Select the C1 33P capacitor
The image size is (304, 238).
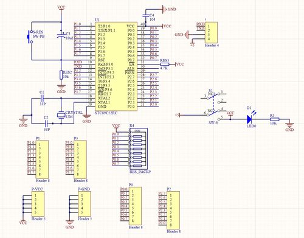(x=42, y=99)
